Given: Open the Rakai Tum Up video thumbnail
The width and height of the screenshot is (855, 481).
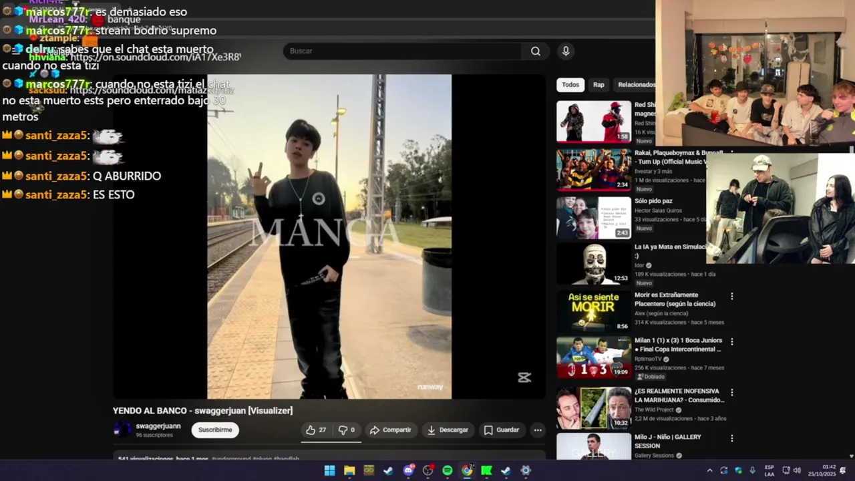Looking at the screenshot, I should pyautogui.click(x=594, y=170).
